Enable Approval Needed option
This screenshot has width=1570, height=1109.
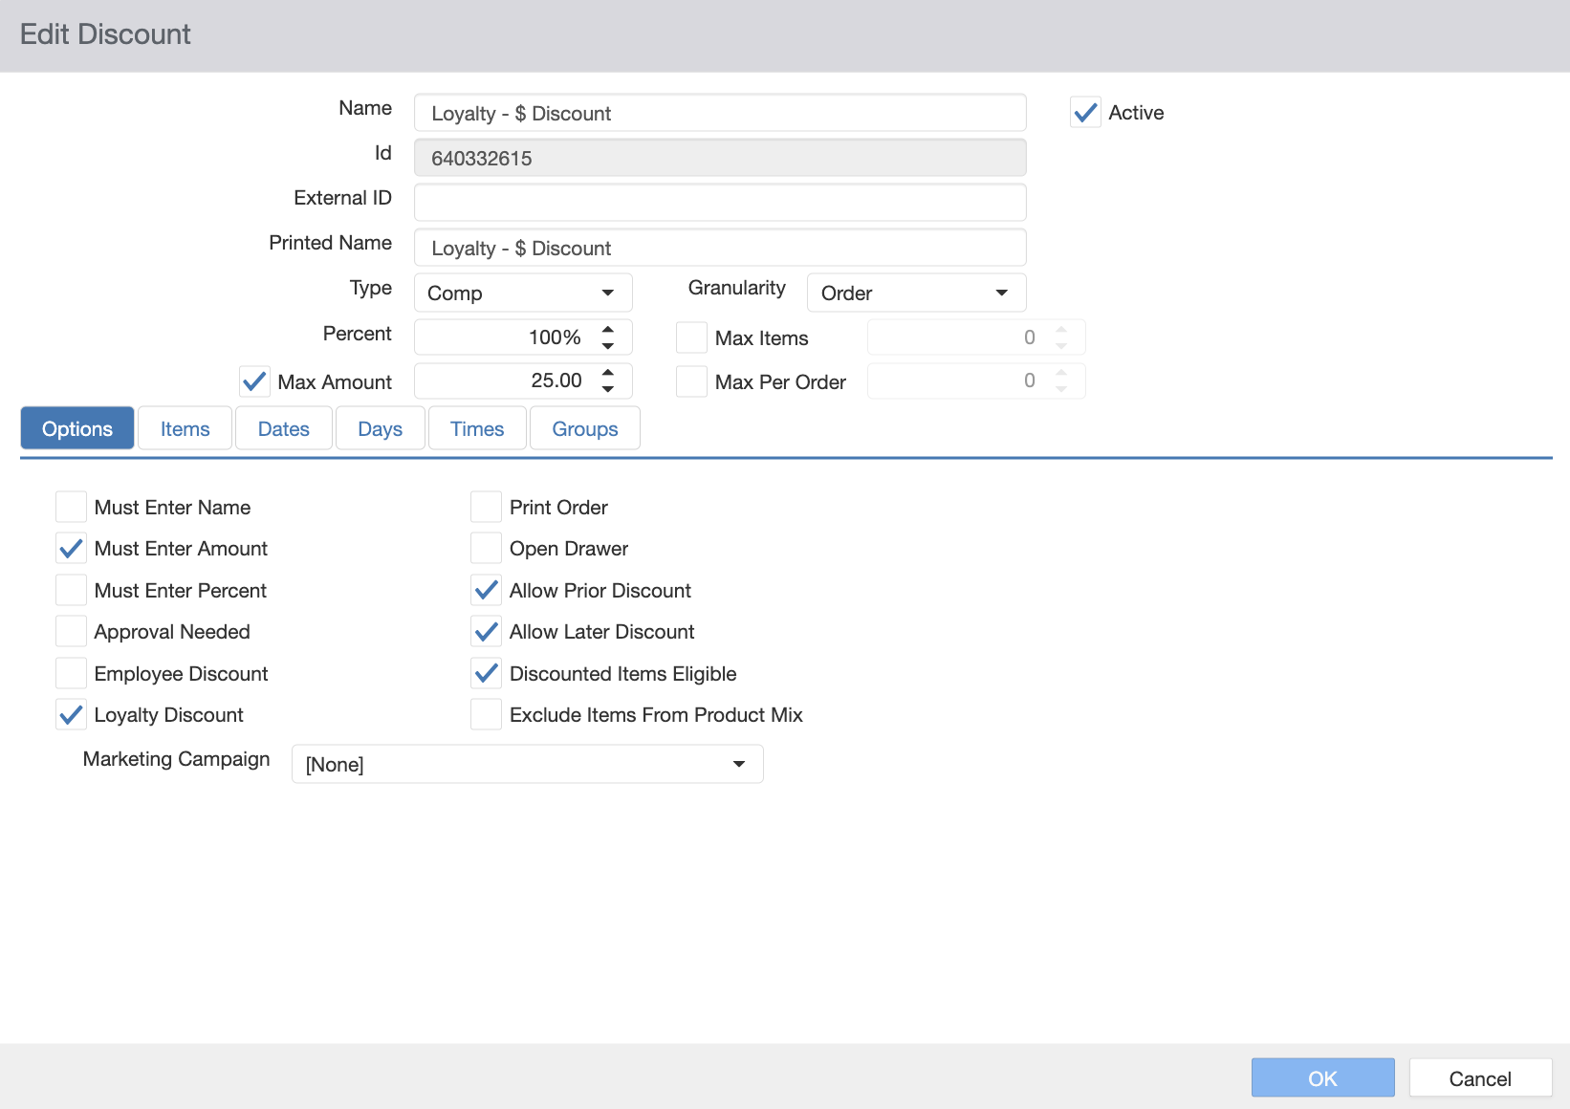click(x=72, y=632)
